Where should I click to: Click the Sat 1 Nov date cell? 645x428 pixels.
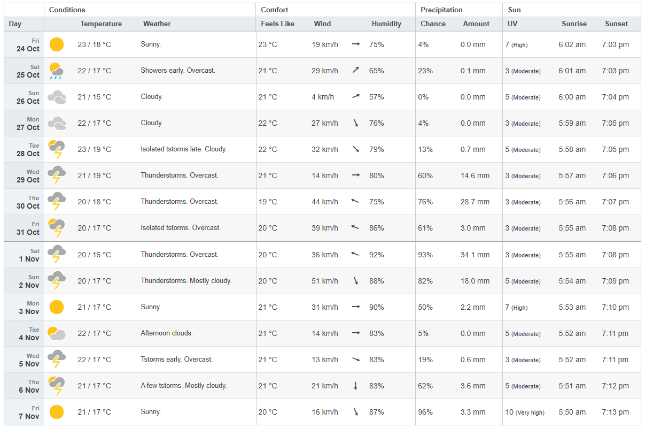[x=29, y=255]
